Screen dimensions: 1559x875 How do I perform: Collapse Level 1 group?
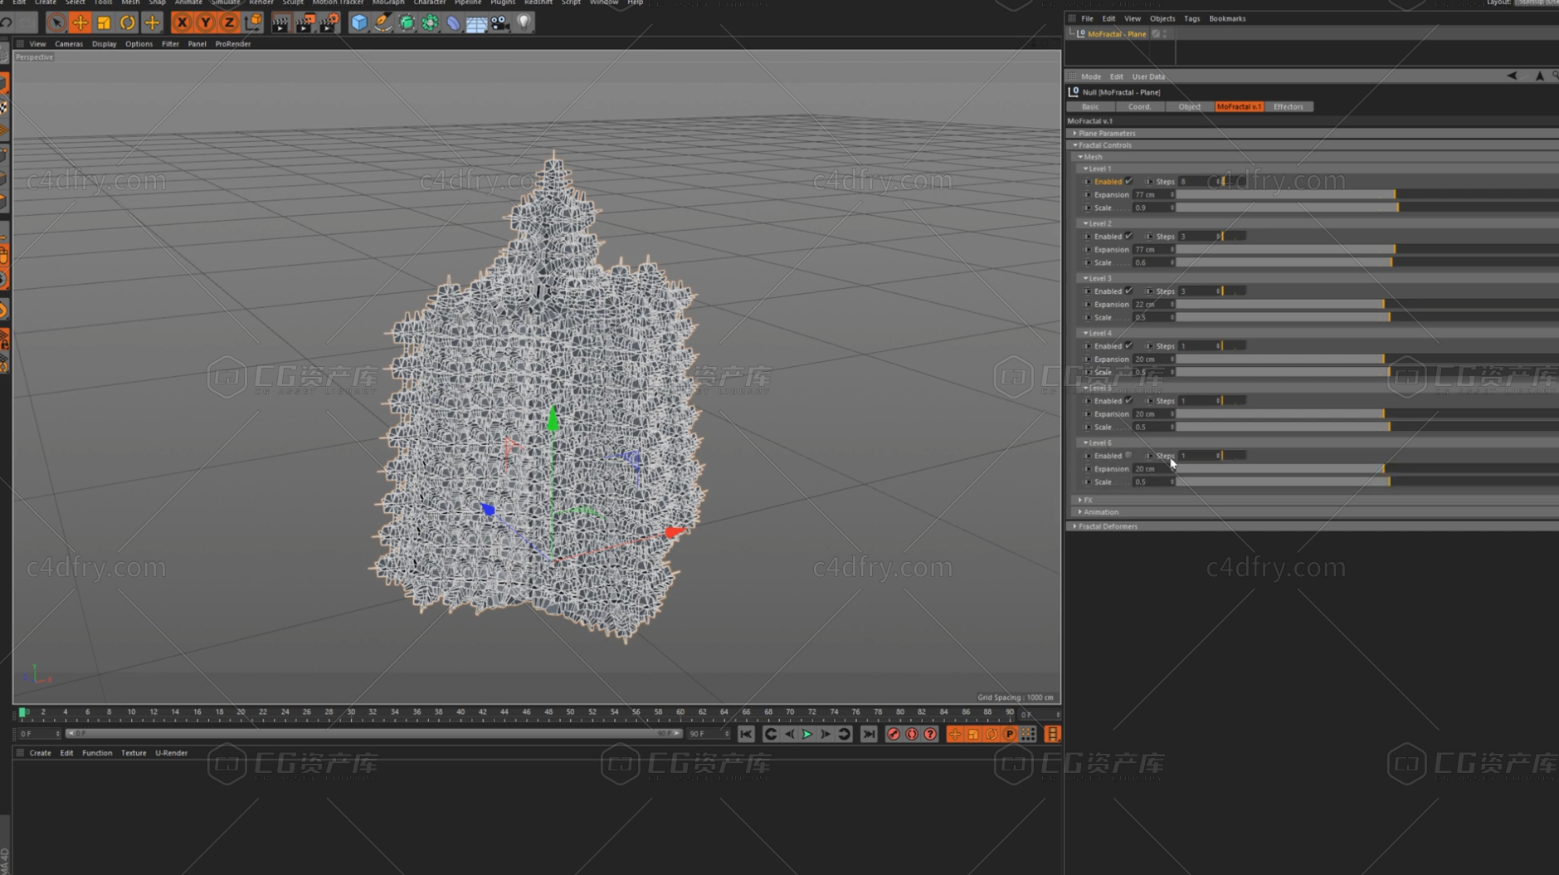tap(1085, 169)
